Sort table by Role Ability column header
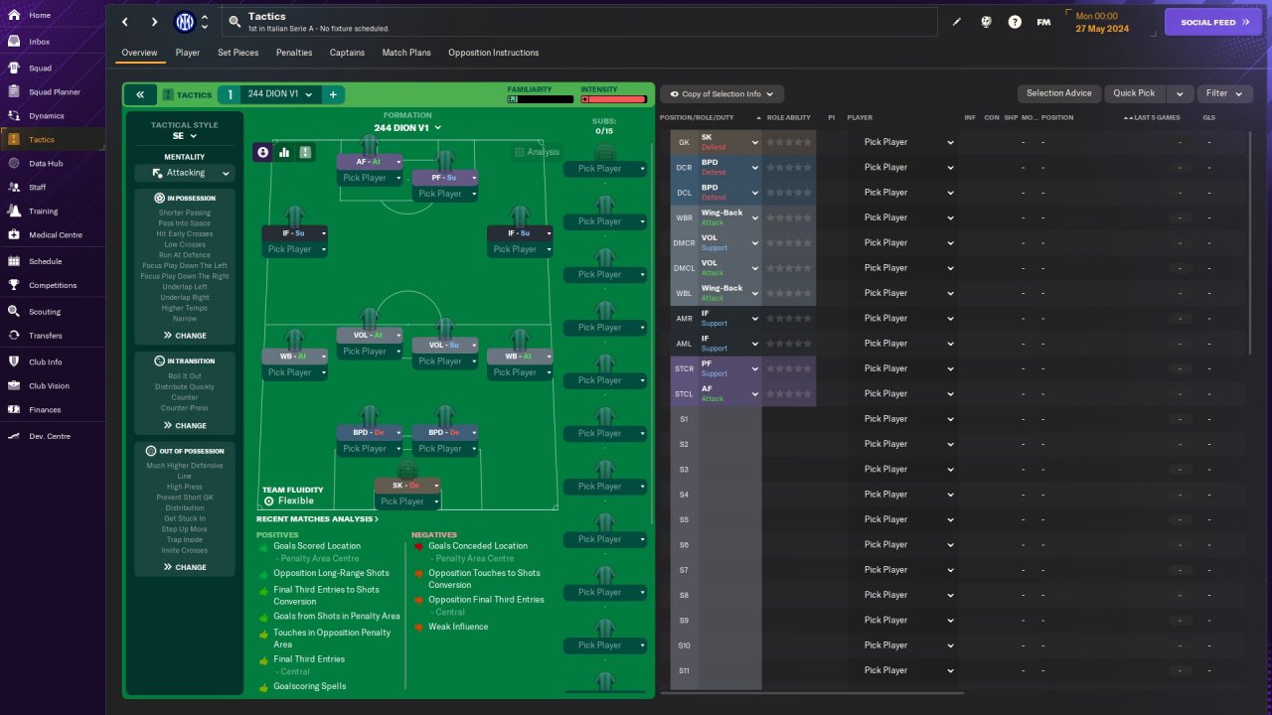The image size is (1272, 715). pos(789,117)
